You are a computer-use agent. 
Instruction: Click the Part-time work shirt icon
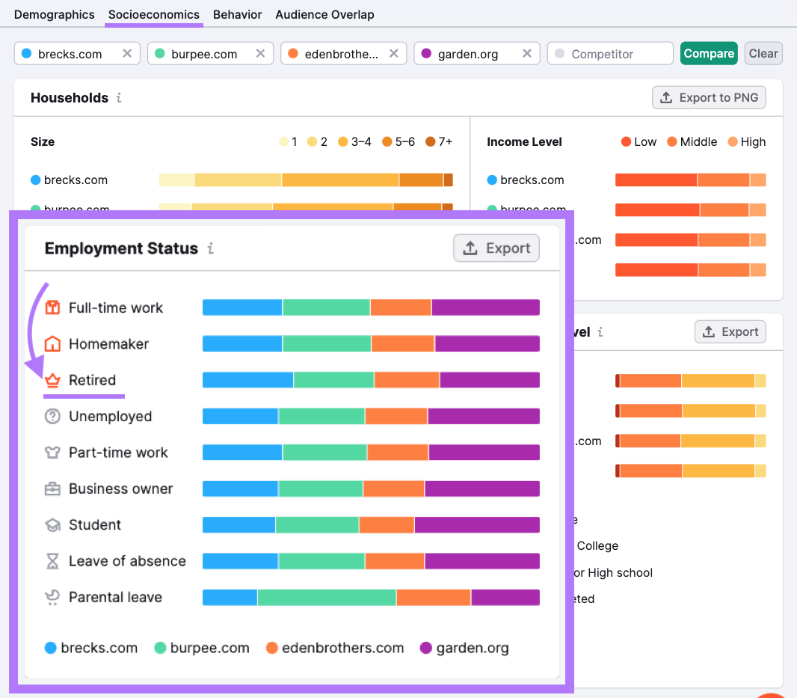point(52,453)
